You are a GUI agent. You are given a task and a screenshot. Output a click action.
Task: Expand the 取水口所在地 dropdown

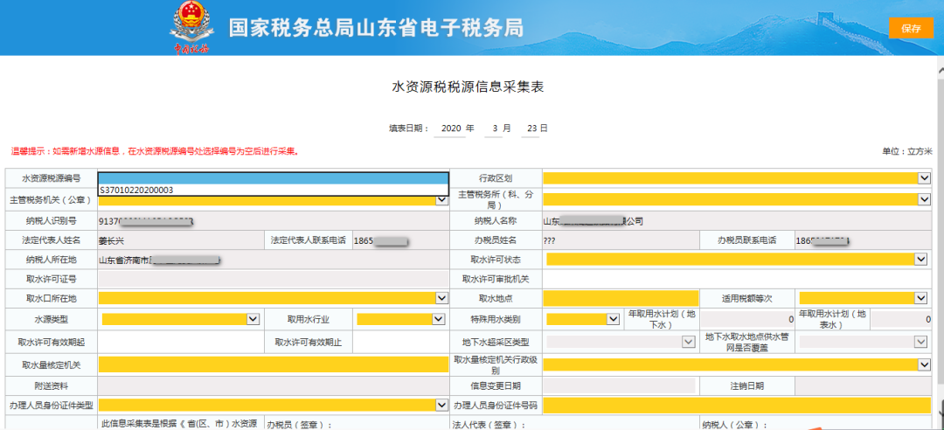441,298
